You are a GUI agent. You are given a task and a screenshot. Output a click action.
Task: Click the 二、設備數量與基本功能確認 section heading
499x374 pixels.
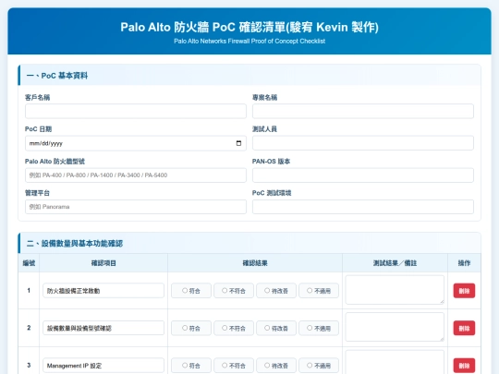(x=75, y=244)
